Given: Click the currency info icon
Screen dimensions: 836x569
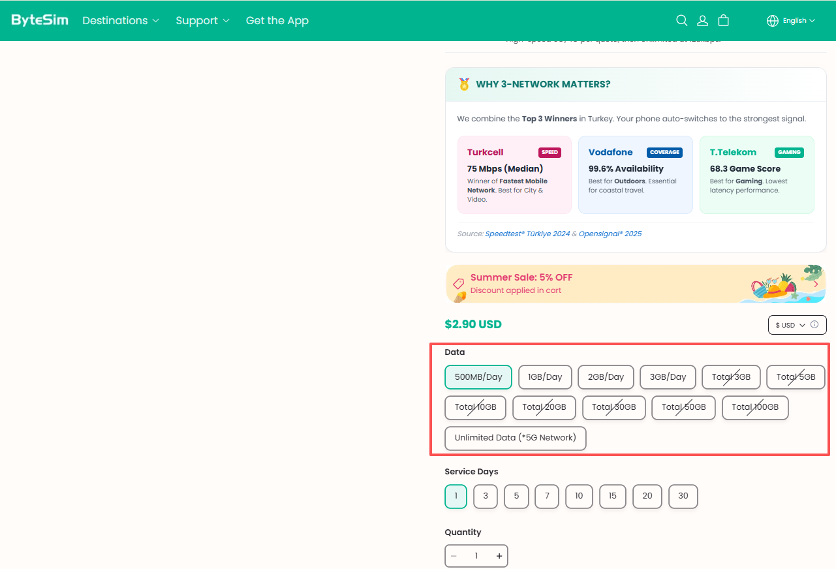Looking at the screenshot, I should (814, 325).
